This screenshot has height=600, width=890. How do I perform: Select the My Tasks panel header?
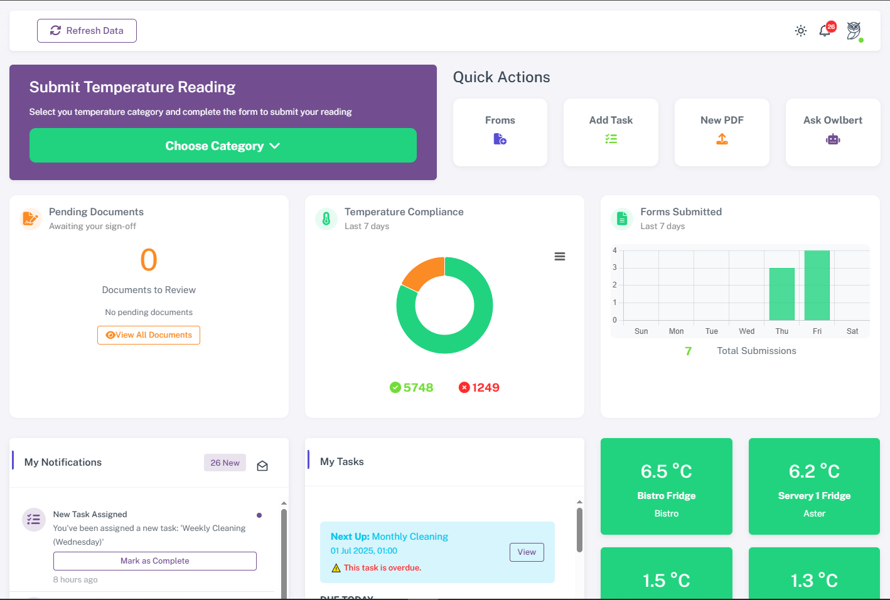click(341, 461)
